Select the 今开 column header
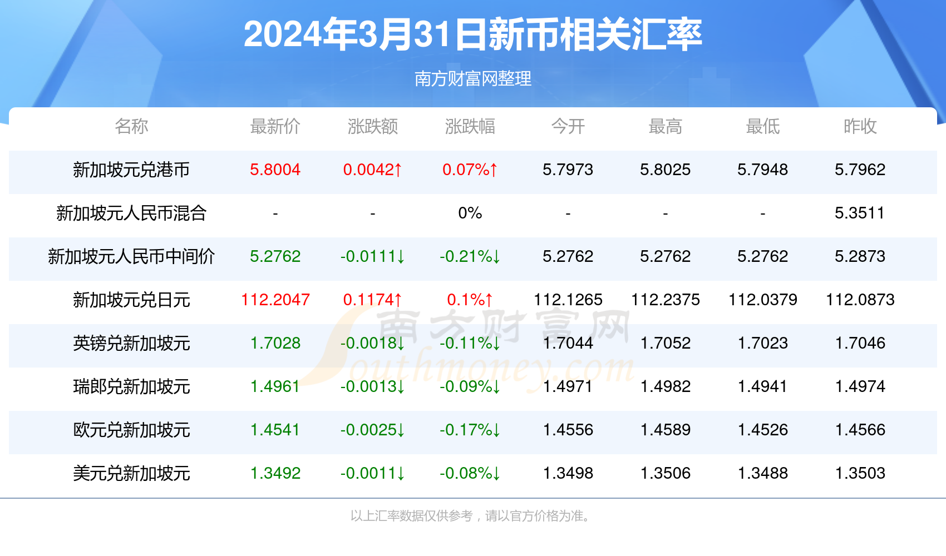The width and height of the screenshot is (946, 556). click(x=568, y=126)
